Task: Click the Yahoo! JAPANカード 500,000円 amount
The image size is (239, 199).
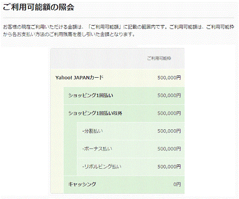Action: point(169,78)
